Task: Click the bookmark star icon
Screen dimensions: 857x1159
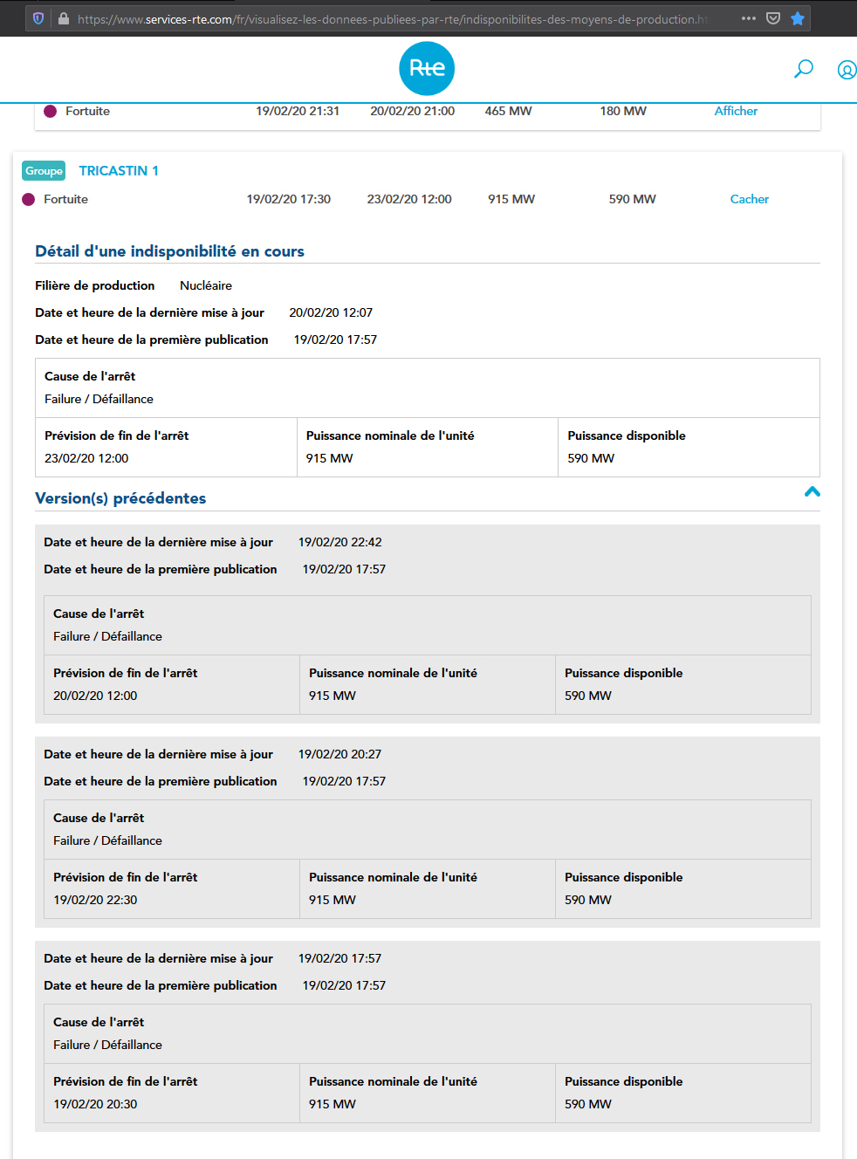Action: (798, 18)
